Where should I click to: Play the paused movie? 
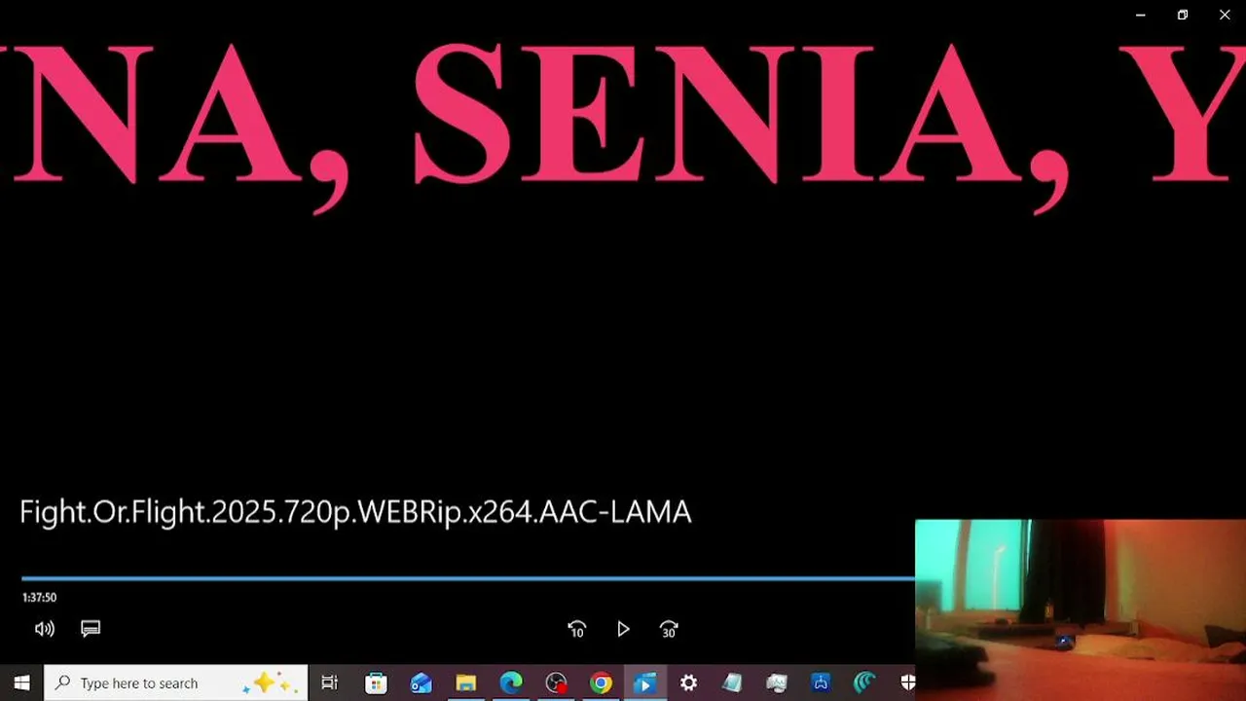[623, 629]
